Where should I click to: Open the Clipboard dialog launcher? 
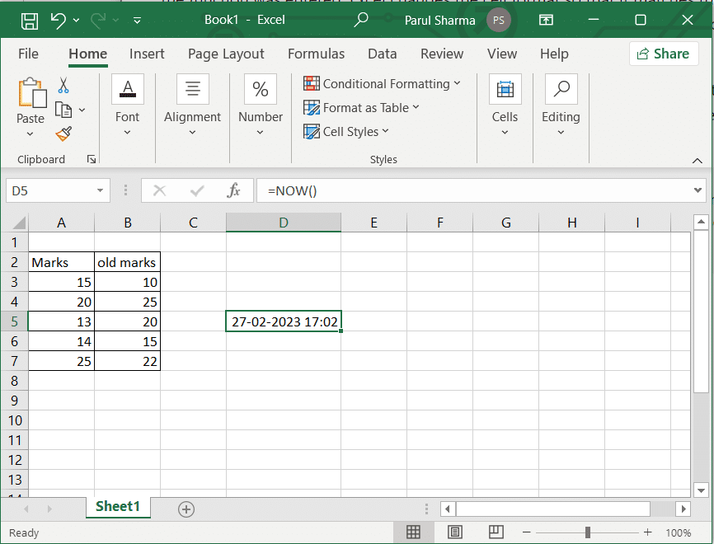[x=92, y=159]
